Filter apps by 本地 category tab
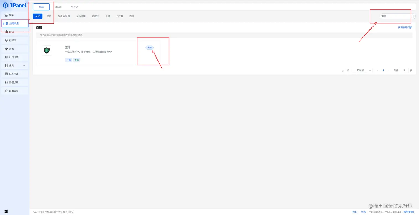Screen dimensions: 419x215 132,16
